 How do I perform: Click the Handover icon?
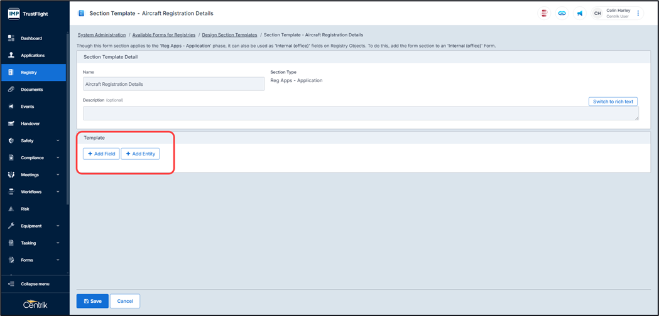pos(11,124)
